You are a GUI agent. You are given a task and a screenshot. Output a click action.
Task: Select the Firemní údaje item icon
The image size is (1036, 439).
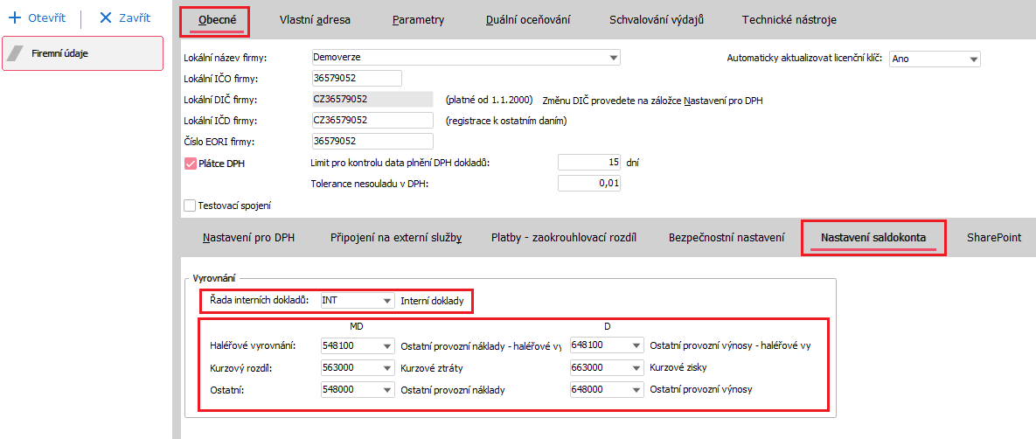[x=15, y=53]
